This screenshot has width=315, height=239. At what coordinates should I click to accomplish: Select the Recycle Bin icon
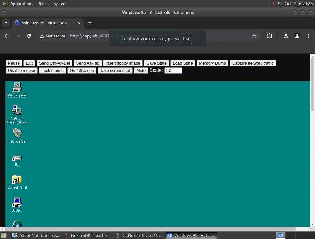17,136
